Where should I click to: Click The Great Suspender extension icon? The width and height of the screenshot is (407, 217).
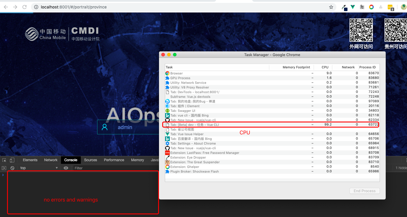pyautogui.click(x=362, y=7)
